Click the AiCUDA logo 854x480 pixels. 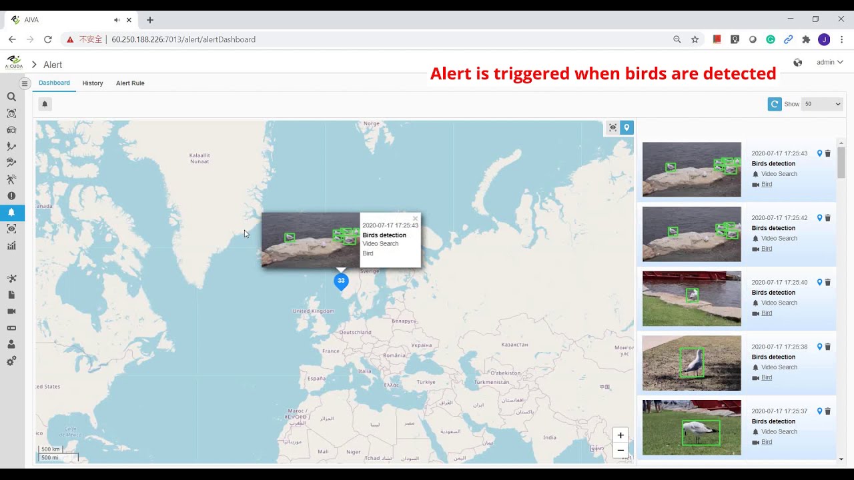pyautogui.click(x=13, y=63)
